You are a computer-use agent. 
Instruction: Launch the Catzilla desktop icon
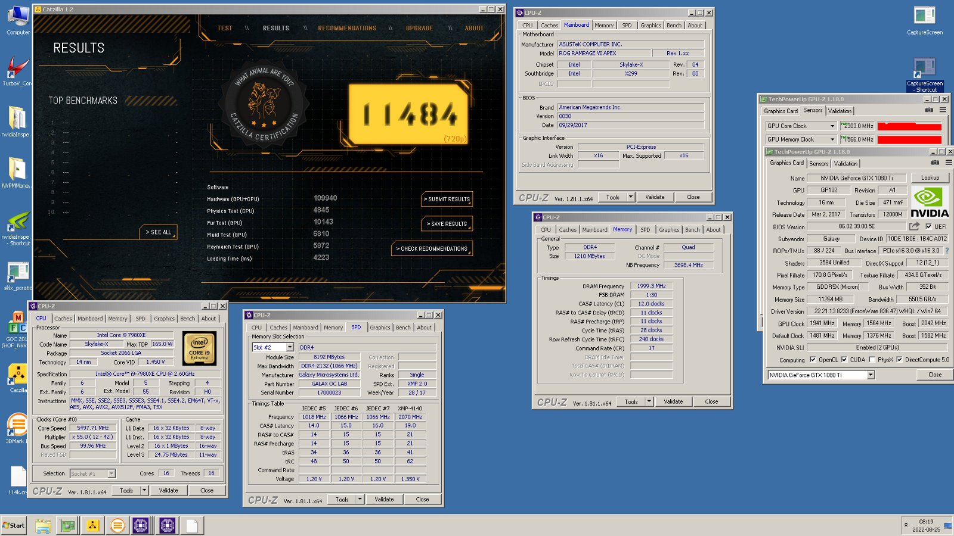pyautogui.click(x=18, y=378)
